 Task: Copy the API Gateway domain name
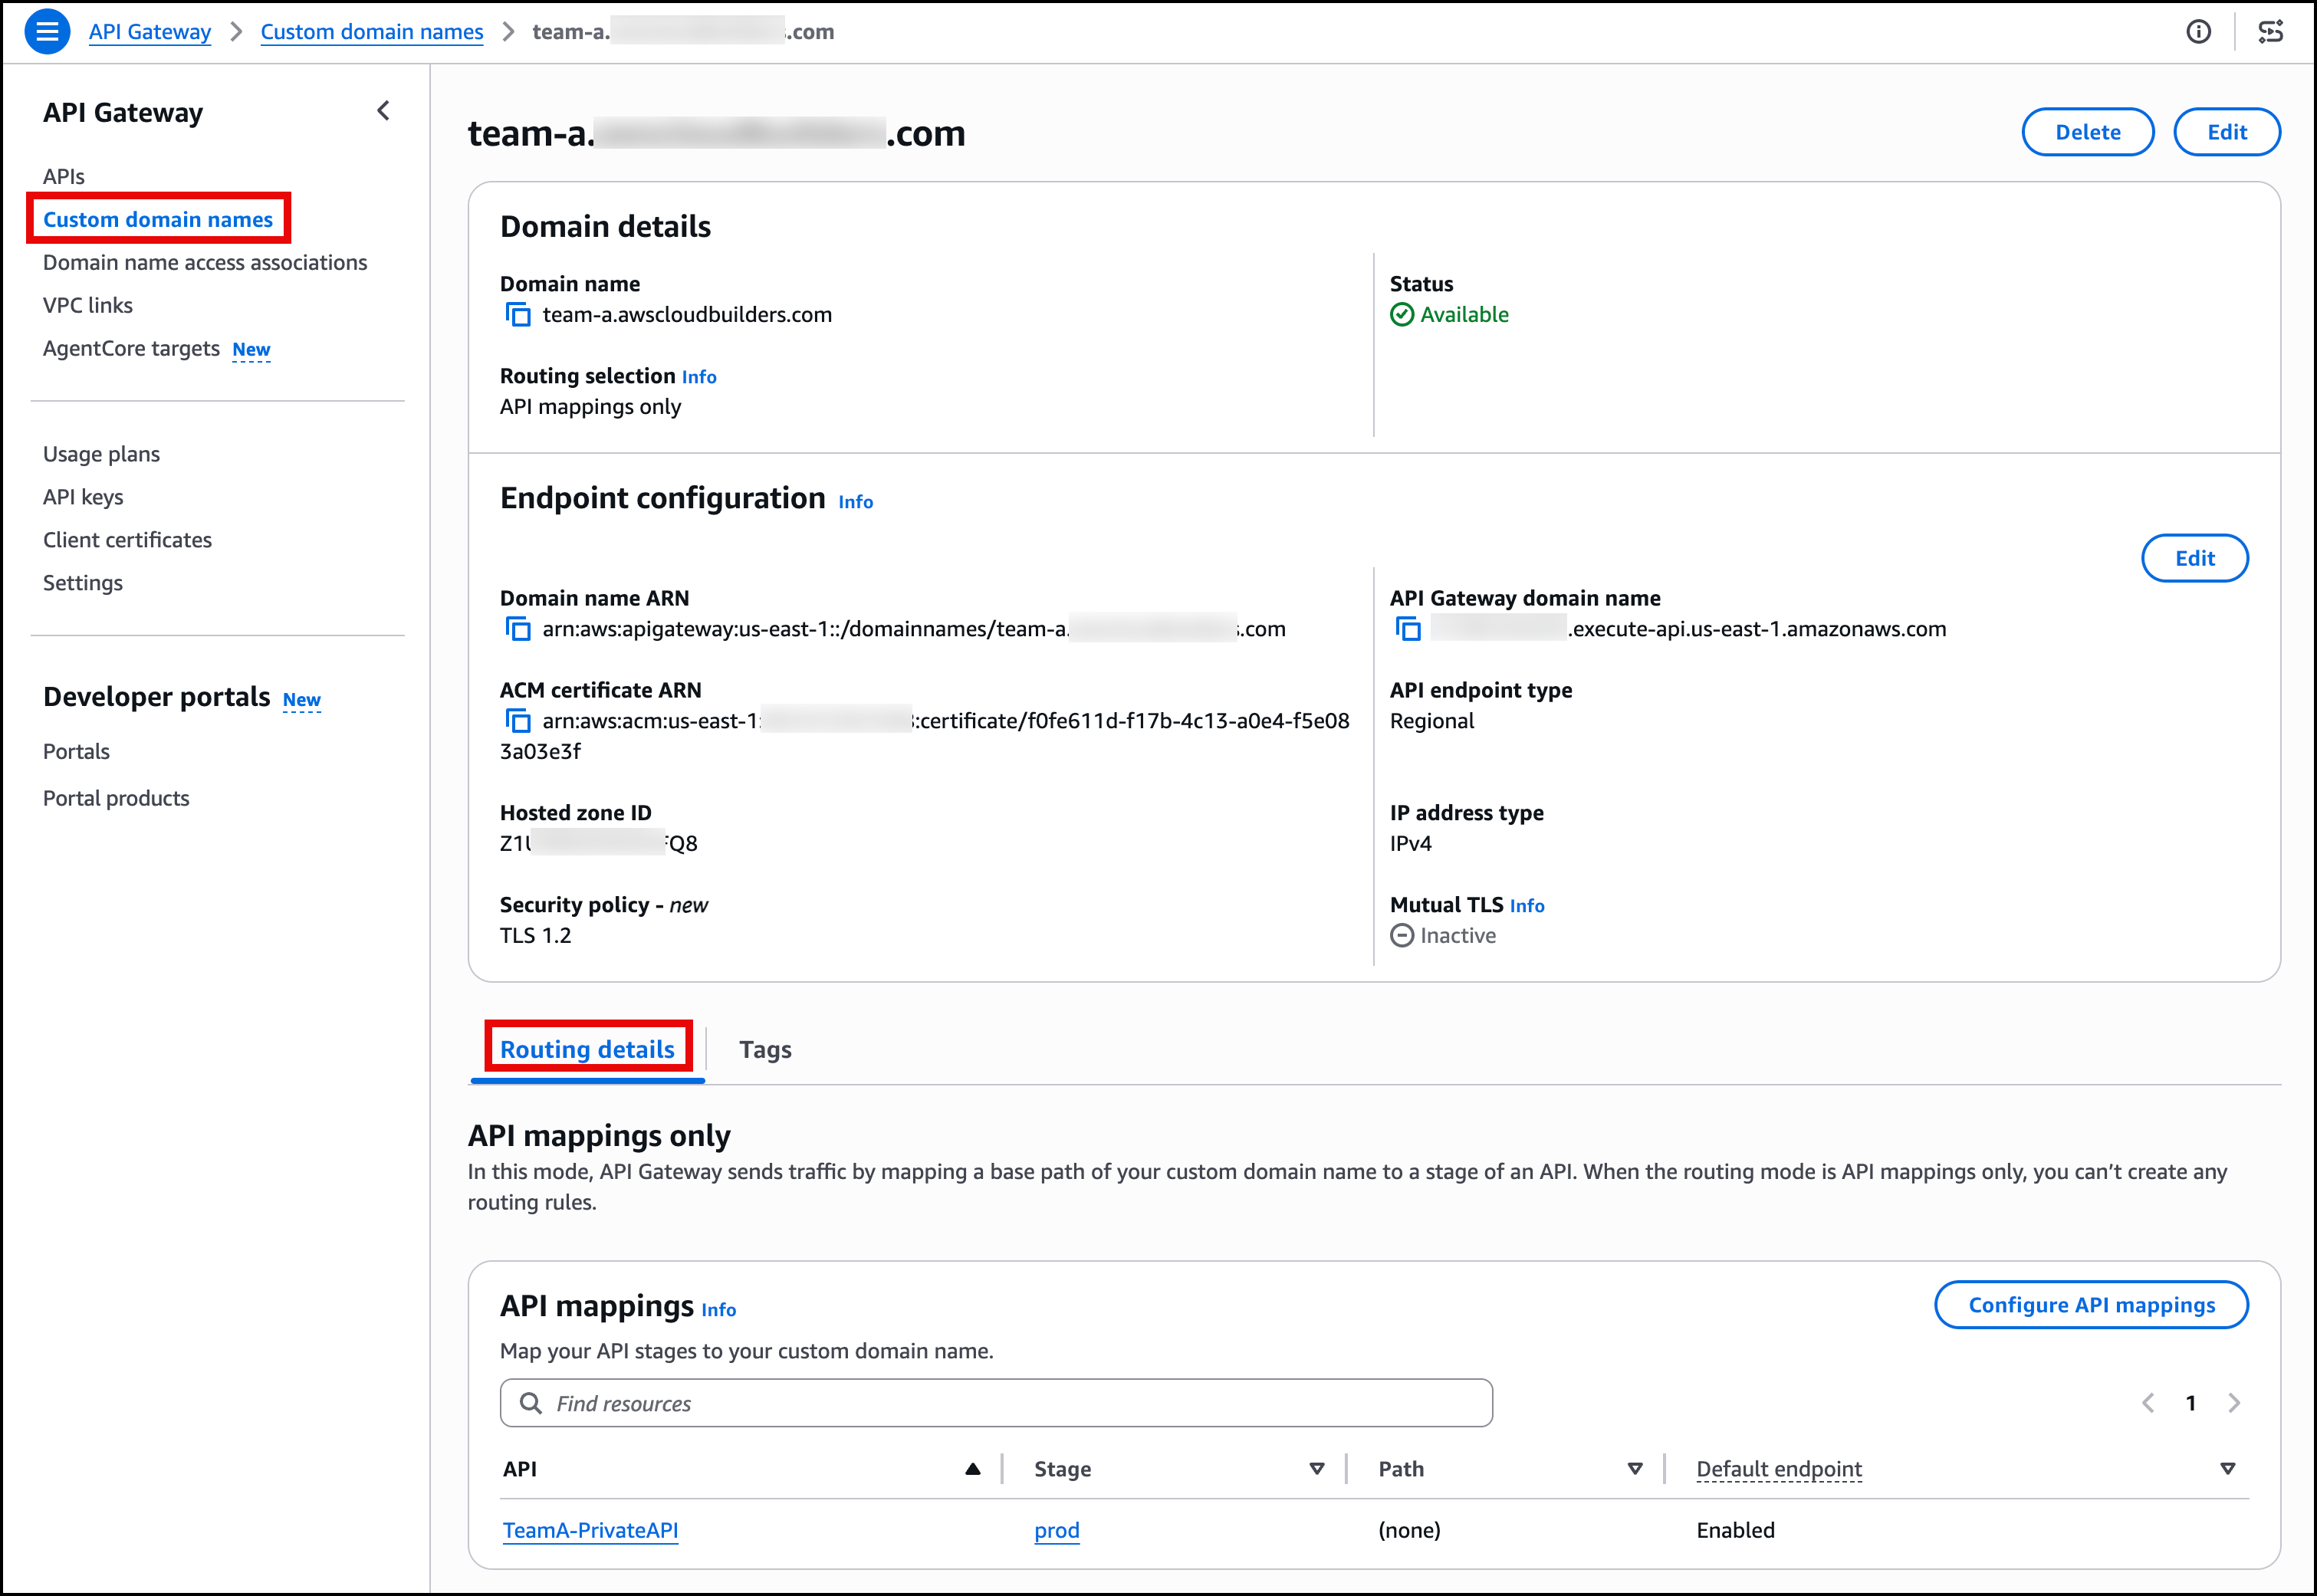tap(1408, 629)
